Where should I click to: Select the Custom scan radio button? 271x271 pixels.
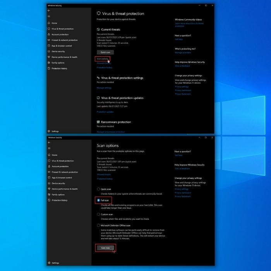pyautogui.click(x=98, y=214)
